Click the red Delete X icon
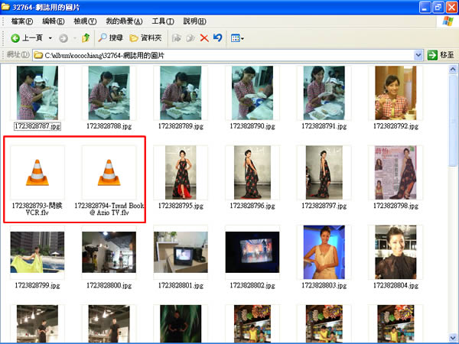Image resolution: width=459 pixels, height=344 pixels. [x=204, y=38]
